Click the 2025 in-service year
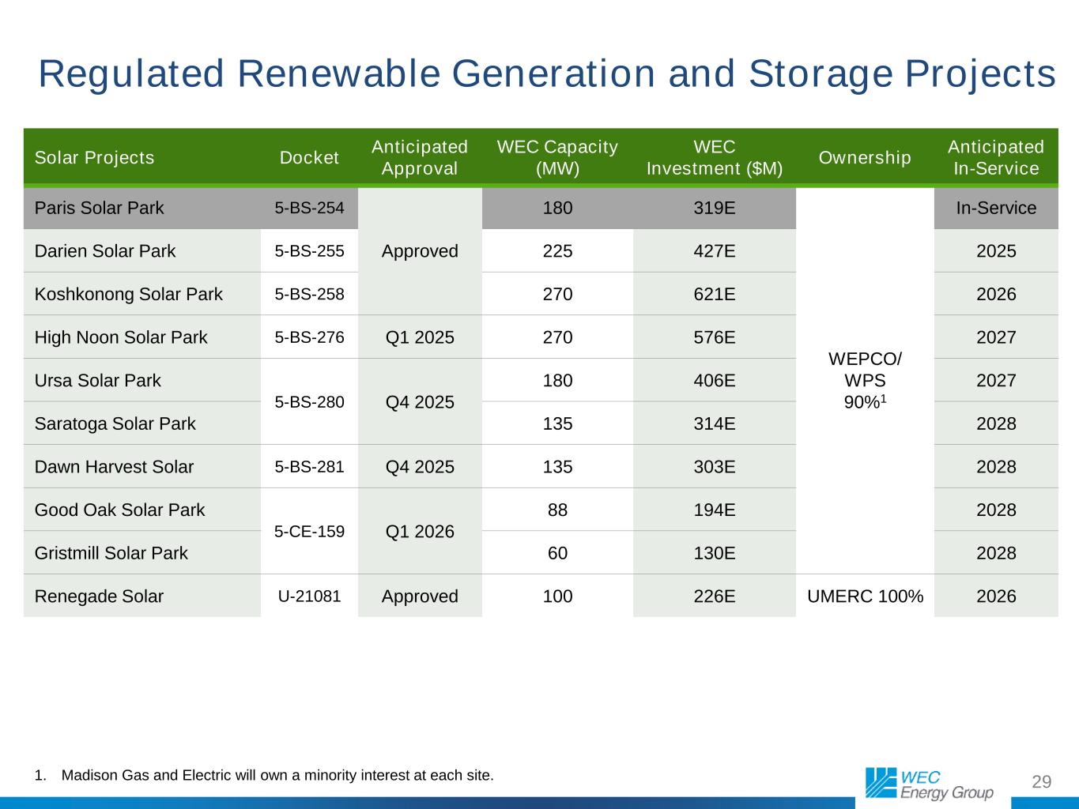The width and height of the screenshot is (1079, 809). 996,251
